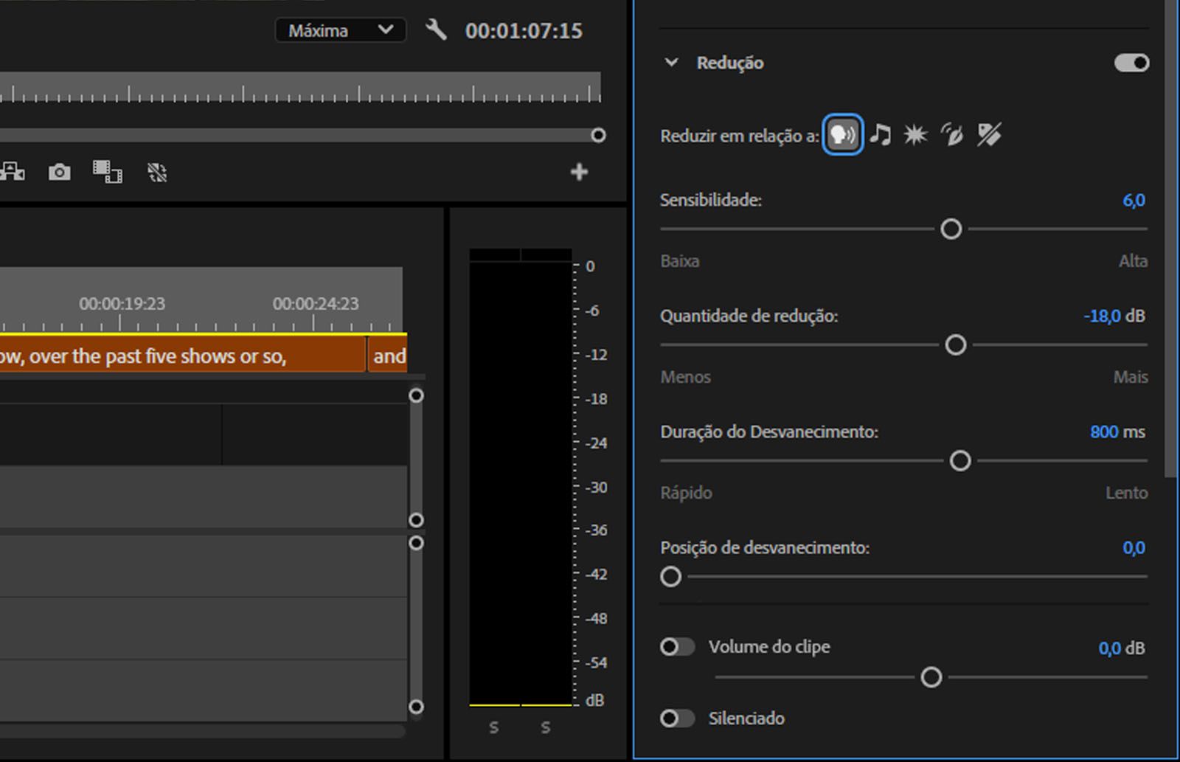
Task: Click the Quantidade de redução value -18,0
Action: click(x=1102, y=316)
